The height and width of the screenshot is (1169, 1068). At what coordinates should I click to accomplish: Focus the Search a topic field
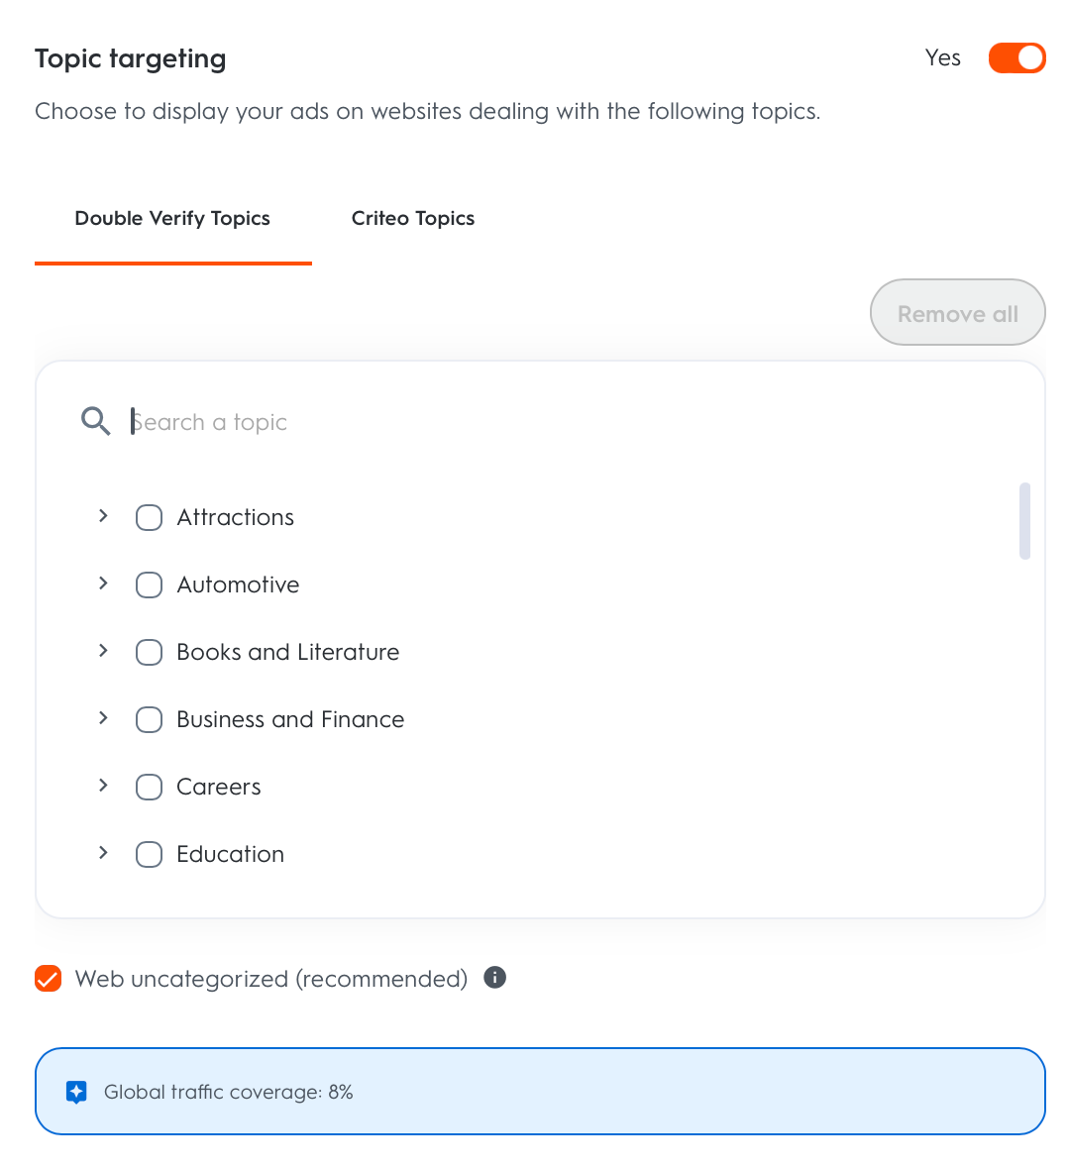[495, 422]
